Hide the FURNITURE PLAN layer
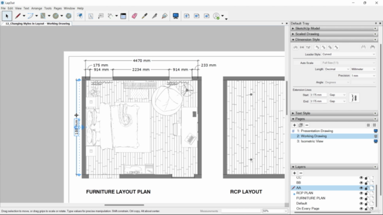 tap(361, 198)
